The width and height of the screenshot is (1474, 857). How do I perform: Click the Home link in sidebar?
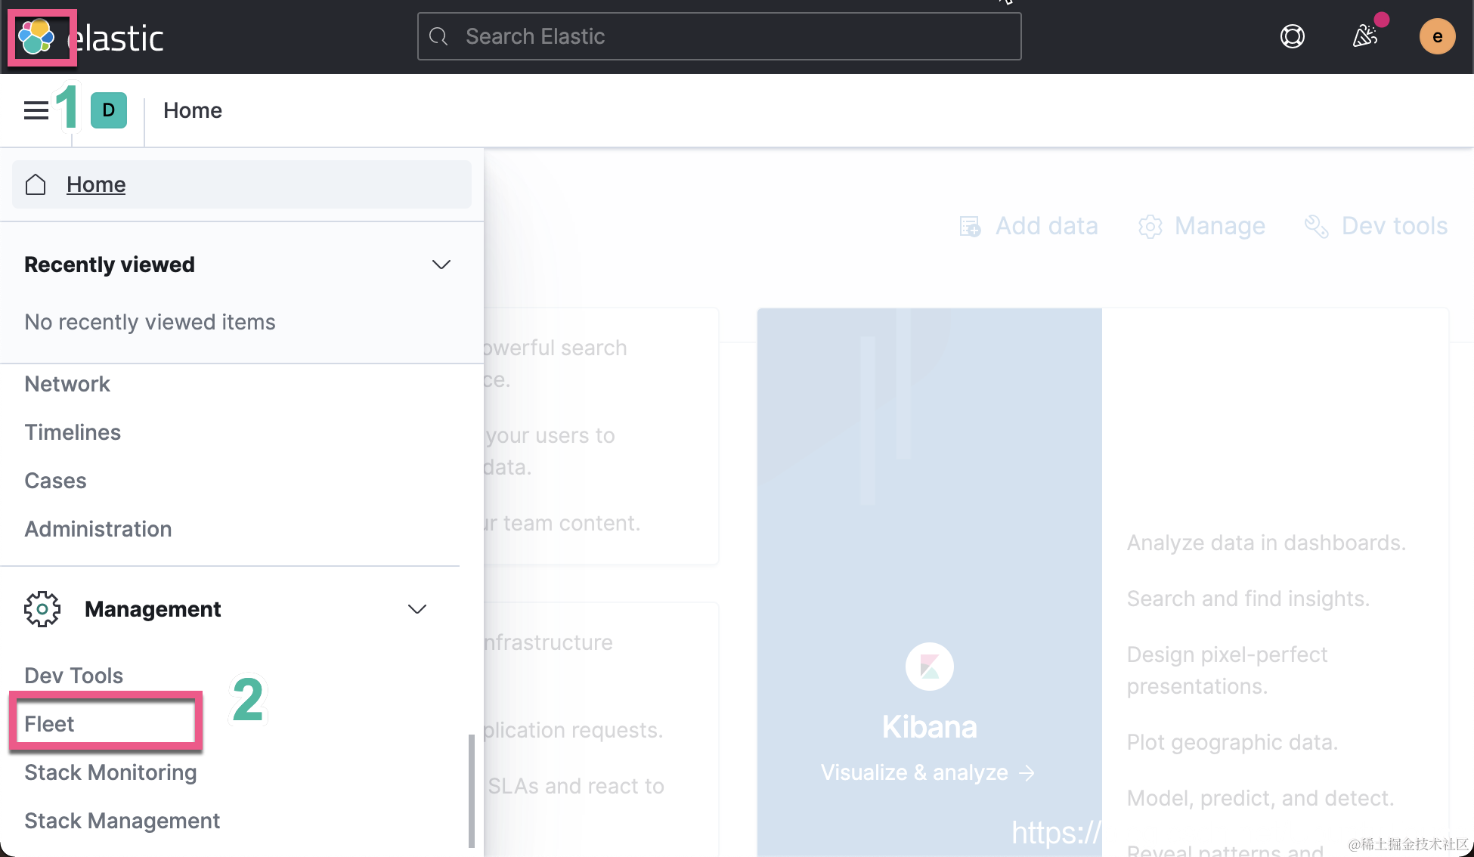coord(96,184)
